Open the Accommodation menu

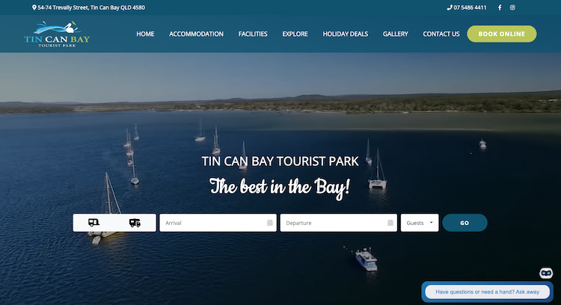(x=196, y=34)
